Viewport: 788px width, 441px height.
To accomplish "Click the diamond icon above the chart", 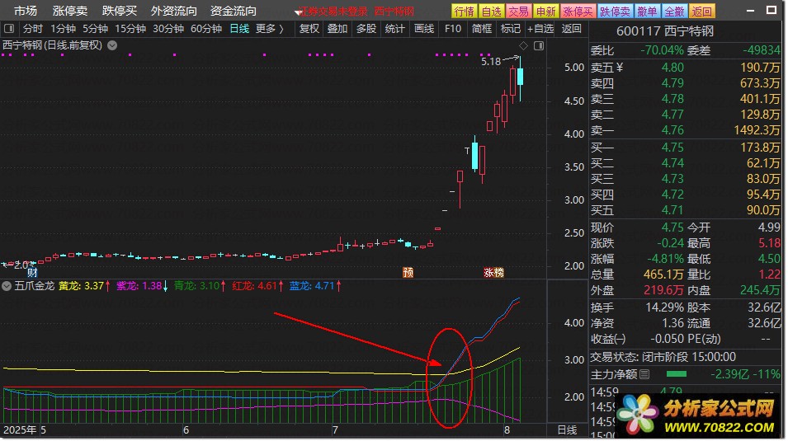I will coord(523,45).
